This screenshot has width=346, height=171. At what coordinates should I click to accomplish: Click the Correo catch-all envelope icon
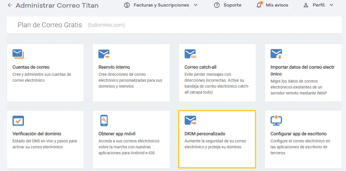(190, 54)
